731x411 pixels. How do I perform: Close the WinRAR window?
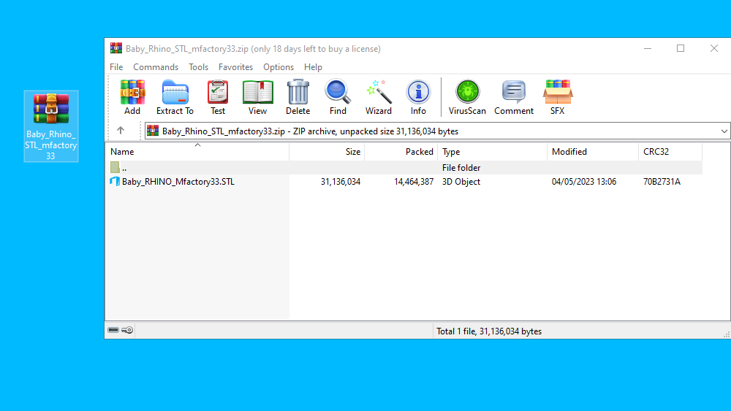[713, 48]
